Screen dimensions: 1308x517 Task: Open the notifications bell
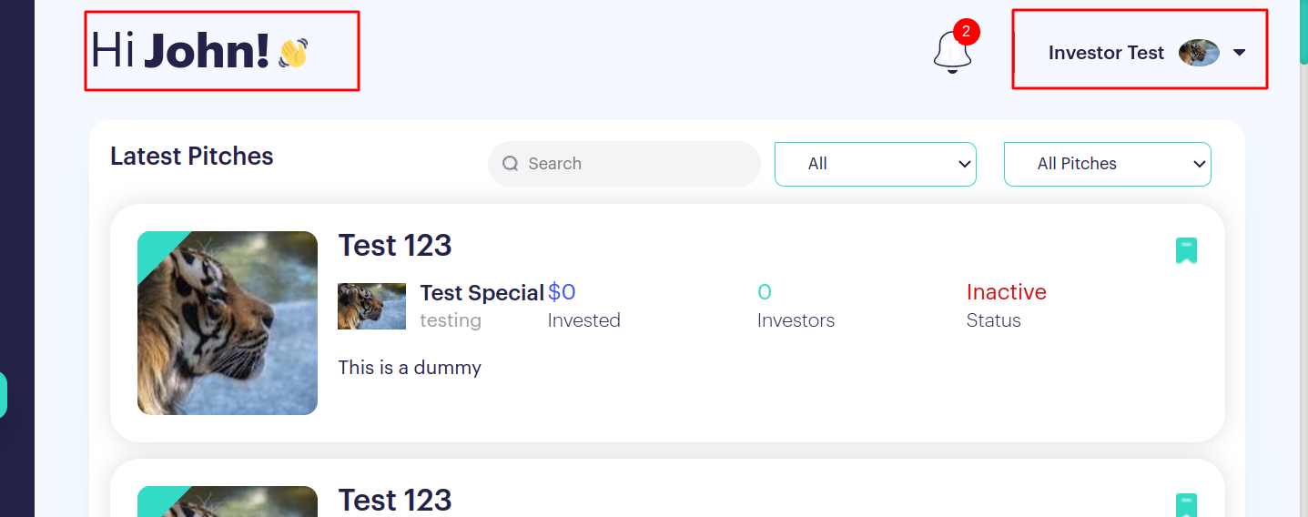tap(952, 52)
